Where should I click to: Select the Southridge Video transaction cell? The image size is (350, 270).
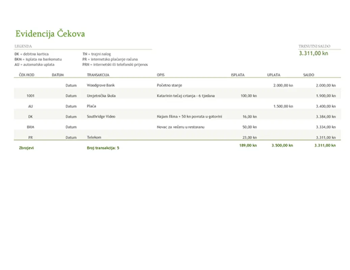point(101,117)
